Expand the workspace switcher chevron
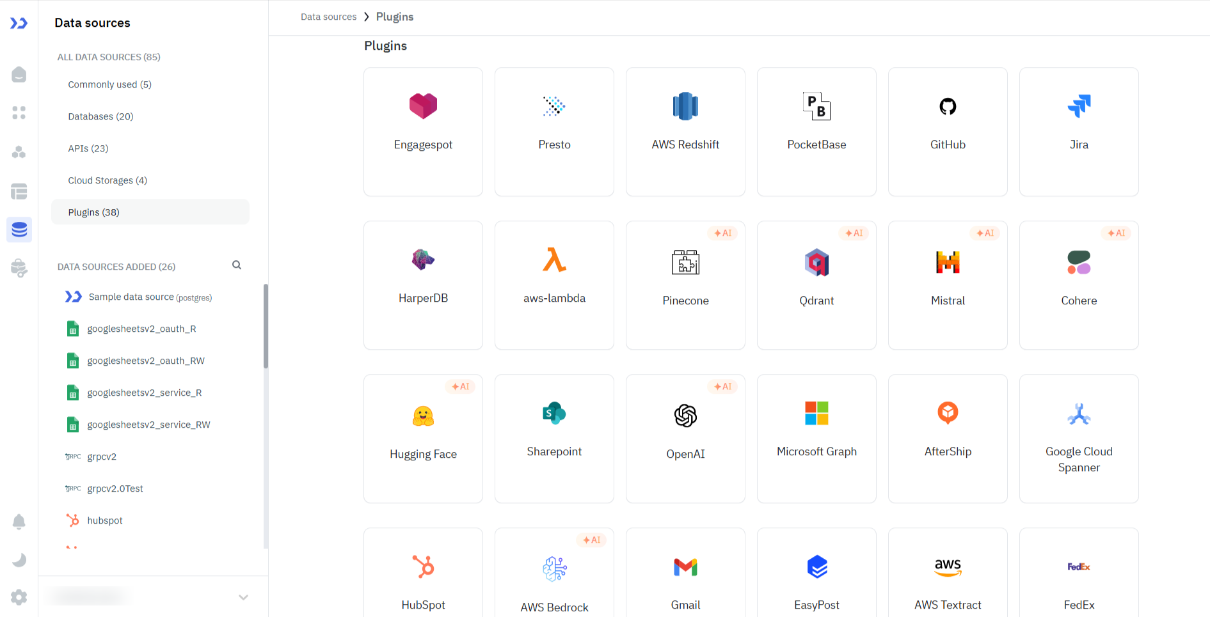This screenshot has height=617, width=1210. click(243, 597)
